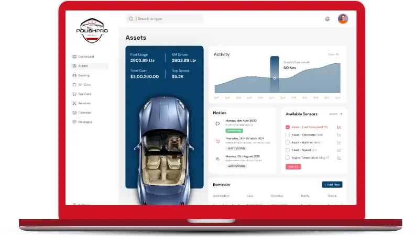Viewport: 416px width, 237px height.
Task: Click the user profile avatar
Action: pyautogui.click(x=343, y=19)
